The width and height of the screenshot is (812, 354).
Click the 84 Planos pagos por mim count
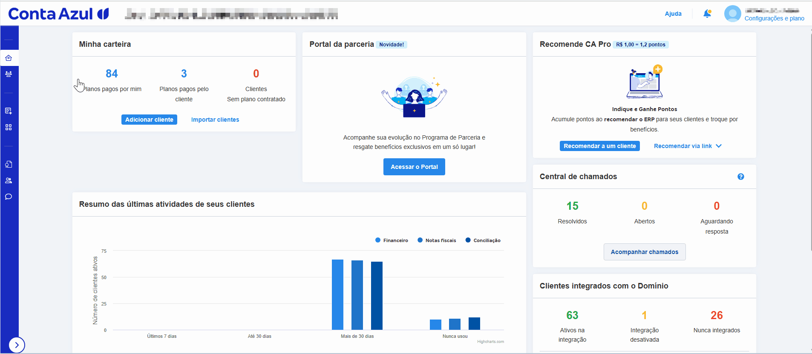(112, 74)
